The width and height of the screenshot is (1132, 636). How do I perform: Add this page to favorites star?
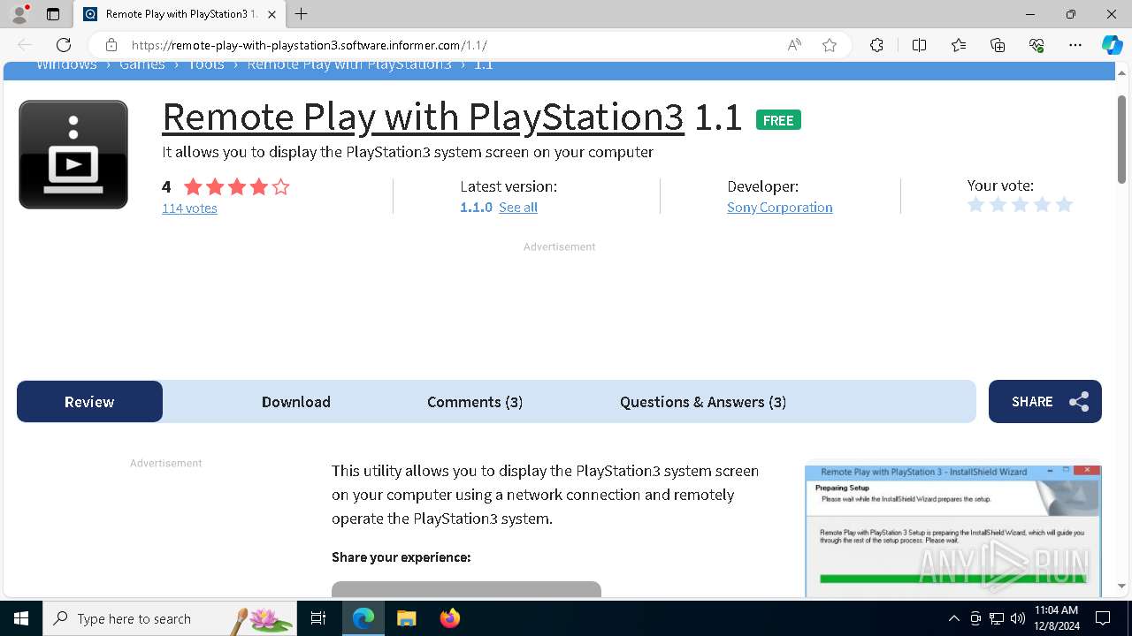click(x=830, y=45)
